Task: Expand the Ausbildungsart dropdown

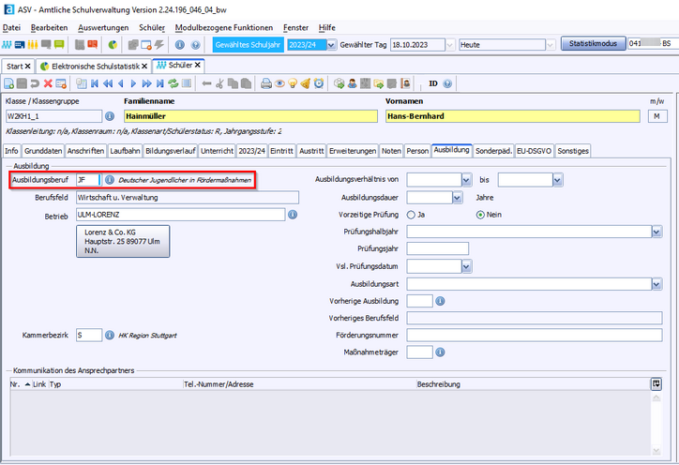Action: click(656, 284)
